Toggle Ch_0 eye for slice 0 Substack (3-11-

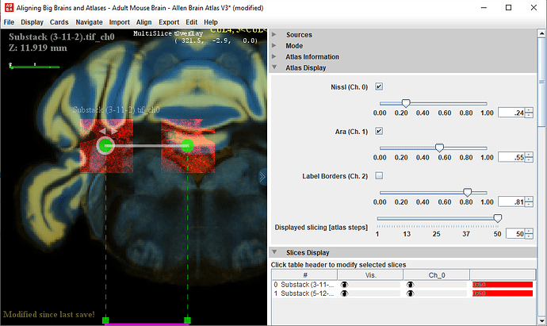[x=411, y=285]
